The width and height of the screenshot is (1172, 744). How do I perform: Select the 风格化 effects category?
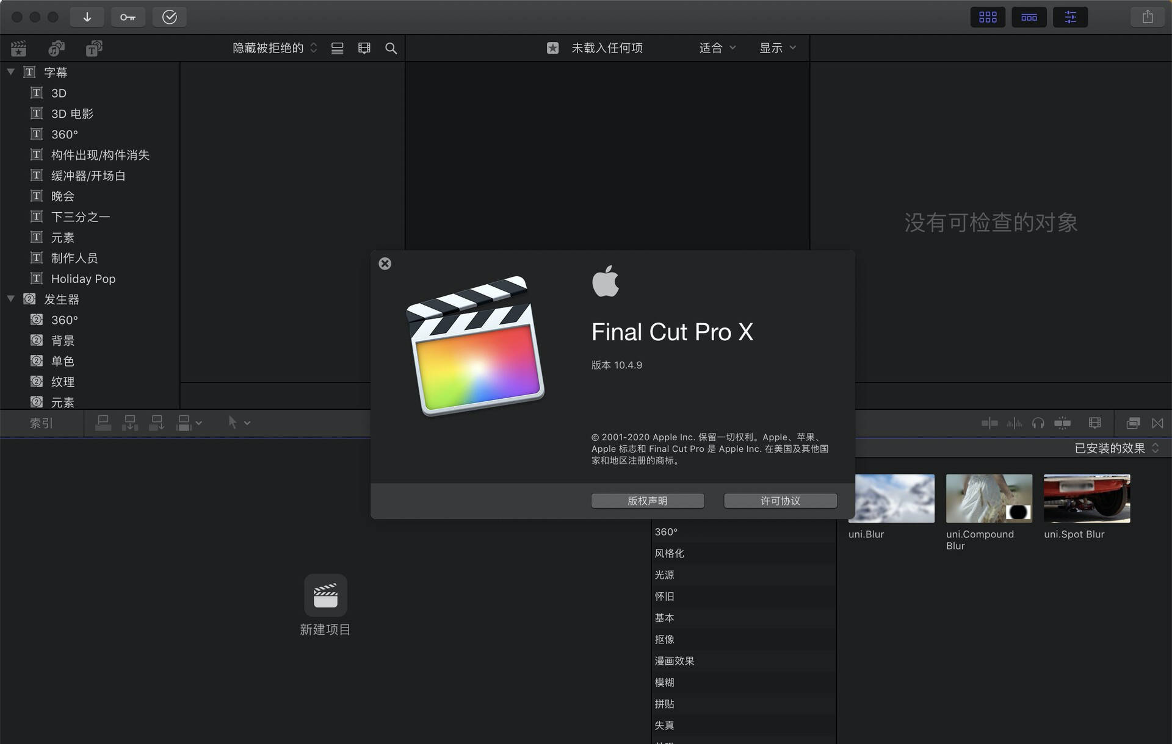click(x=743, y=554)
